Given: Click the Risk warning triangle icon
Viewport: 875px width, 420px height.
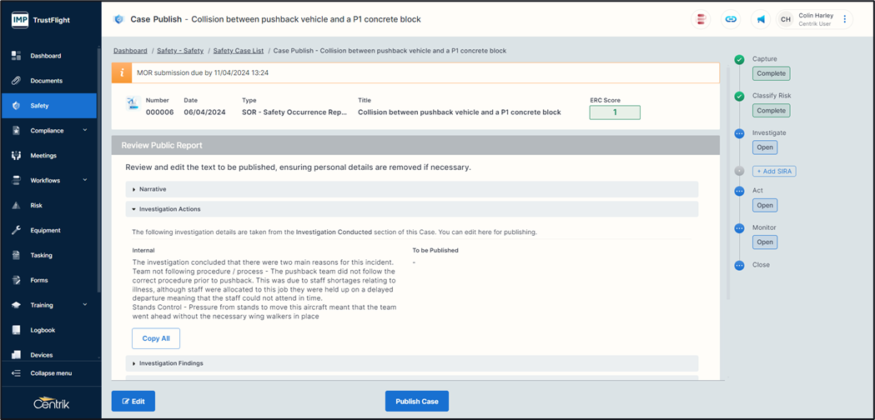Looking at the screenshot, I should click(16, 205).
